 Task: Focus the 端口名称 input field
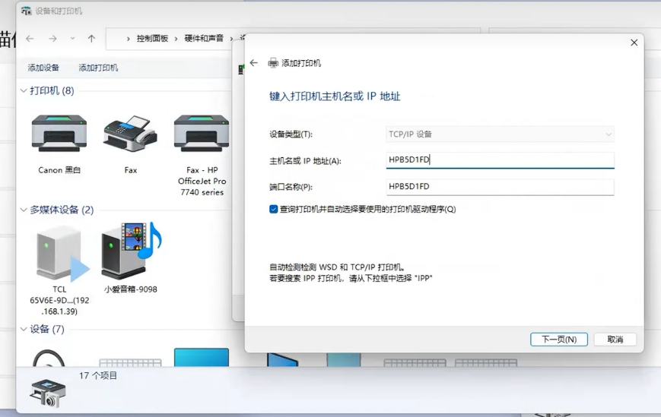coord(500,187)
